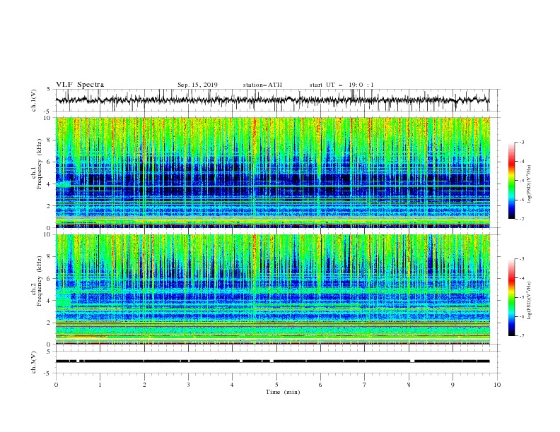Click the "-7" tick on ch.2 colorbar

(522, 336)
